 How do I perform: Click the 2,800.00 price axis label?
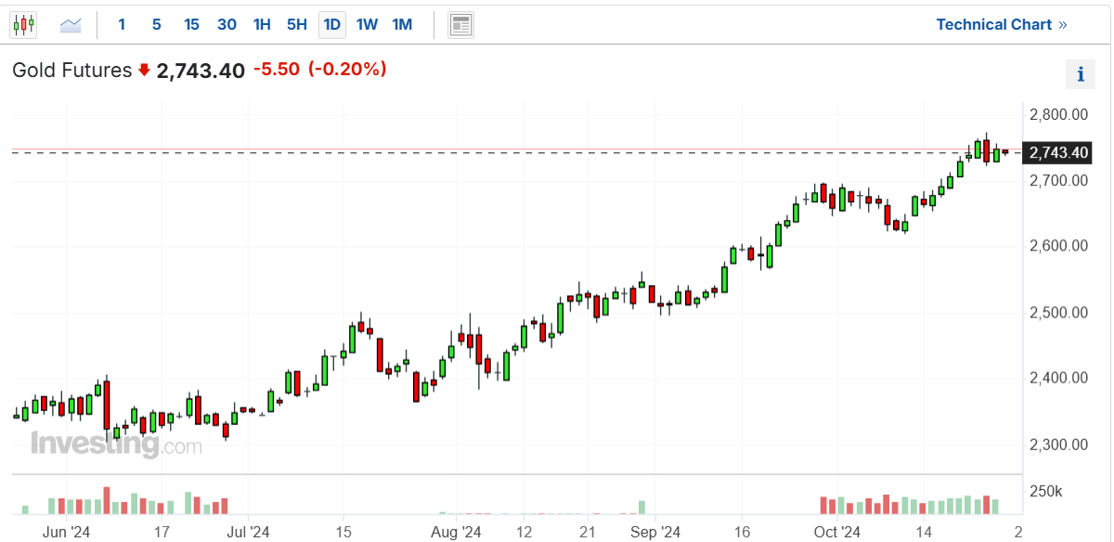click(1059, 115)
